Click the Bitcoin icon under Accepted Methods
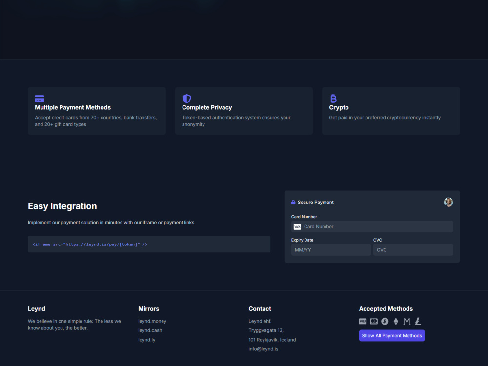 click(385, 322)
